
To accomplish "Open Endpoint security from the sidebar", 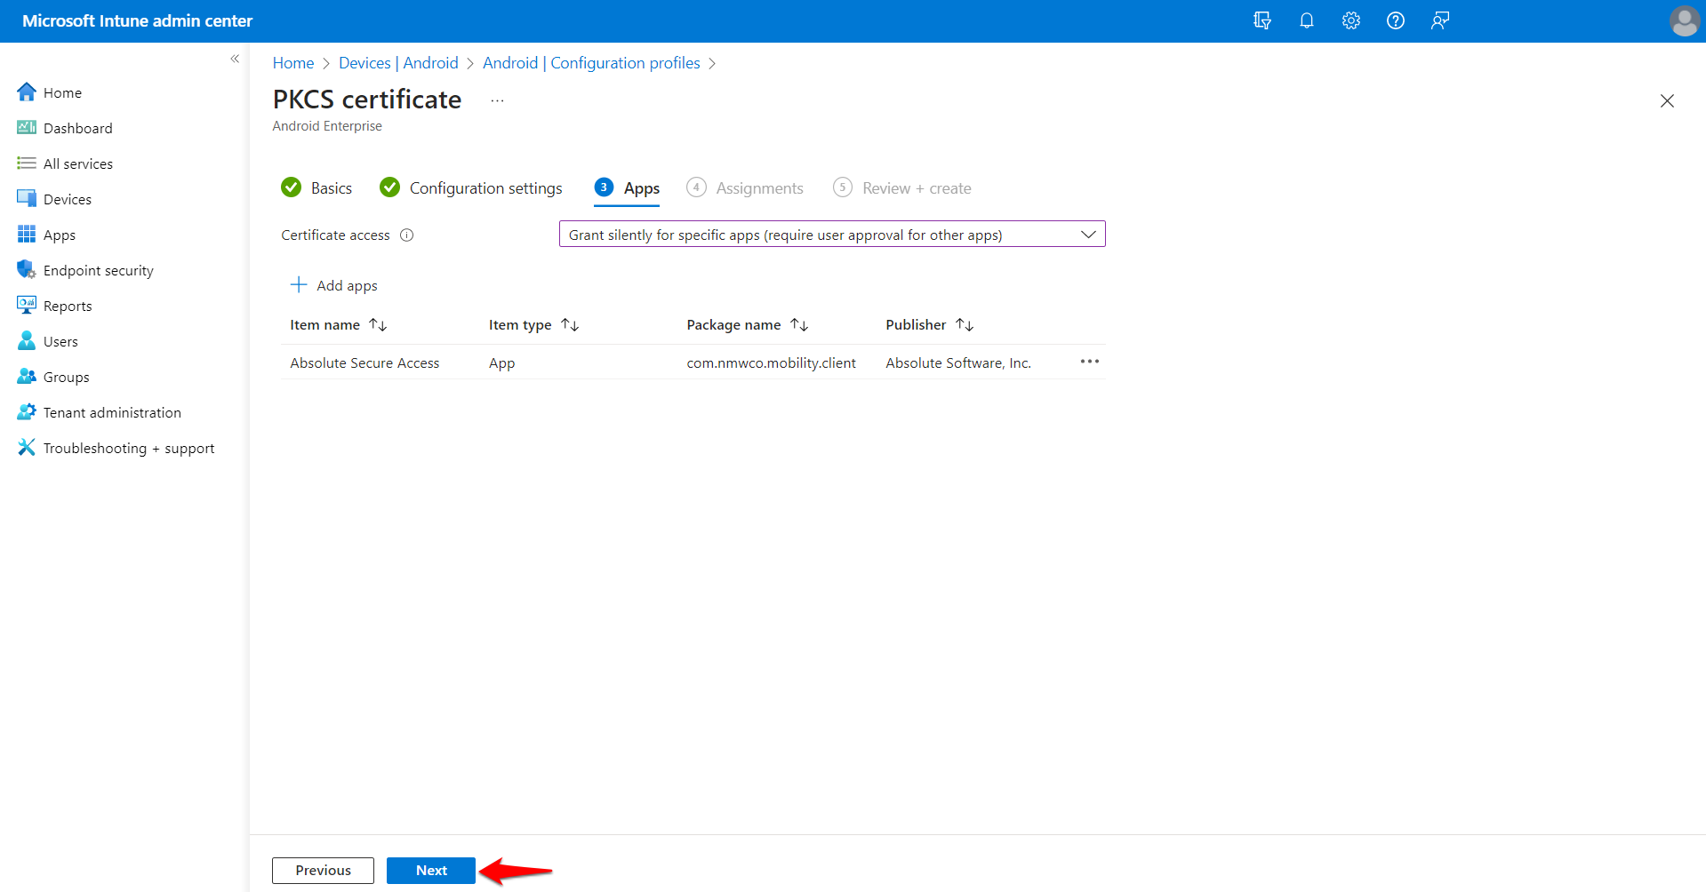I will (98, 269).
